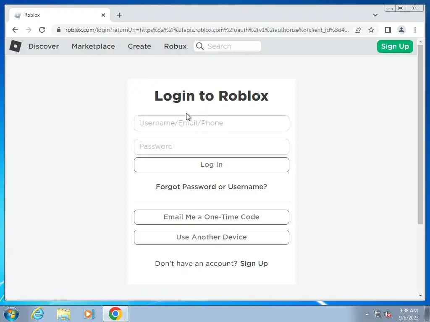Click the scrollbar up arrow
The image size is (430, 322).
[420, 42]
